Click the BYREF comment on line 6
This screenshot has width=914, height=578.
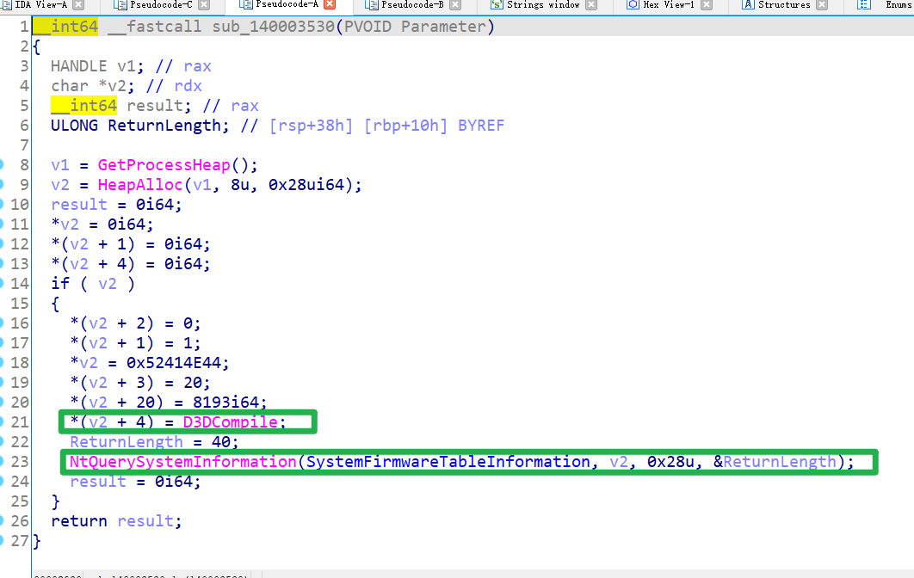point(481,126)
